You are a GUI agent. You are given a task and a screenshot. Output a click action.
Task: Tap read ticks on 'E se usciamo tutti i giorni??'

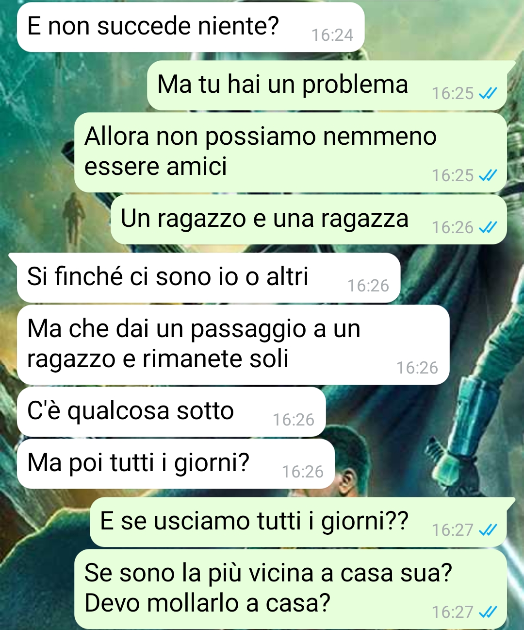[x=488, y=530]
